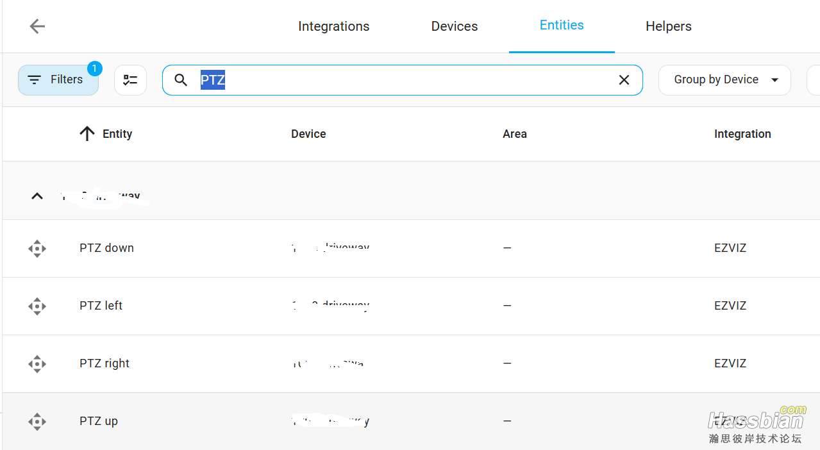Click the PTZ left entity icon
The height and width of the screenshot is (450, 820).
[x=37, y=306]
